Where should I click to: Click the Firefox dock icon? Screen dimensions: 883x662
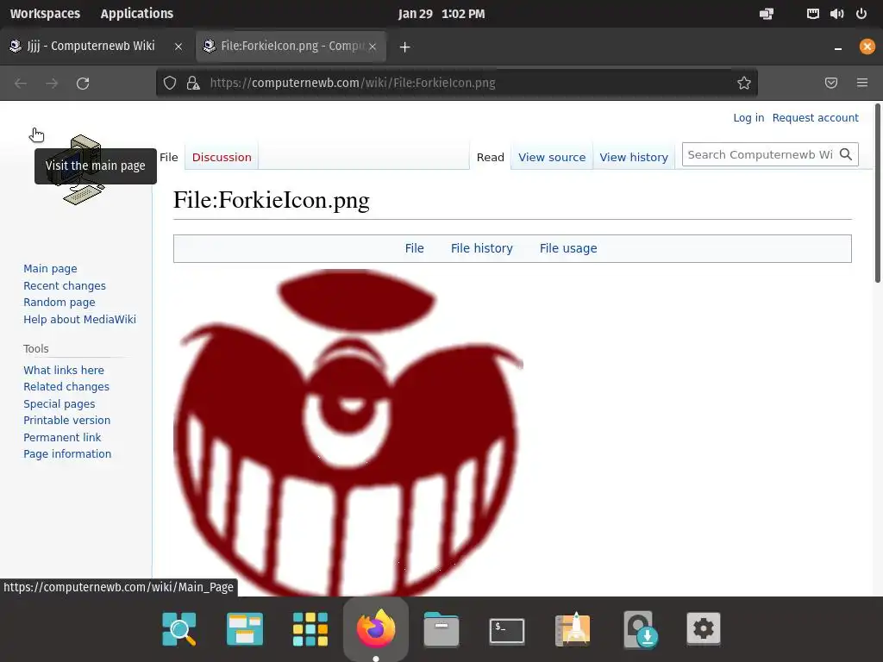coord(376,628)
